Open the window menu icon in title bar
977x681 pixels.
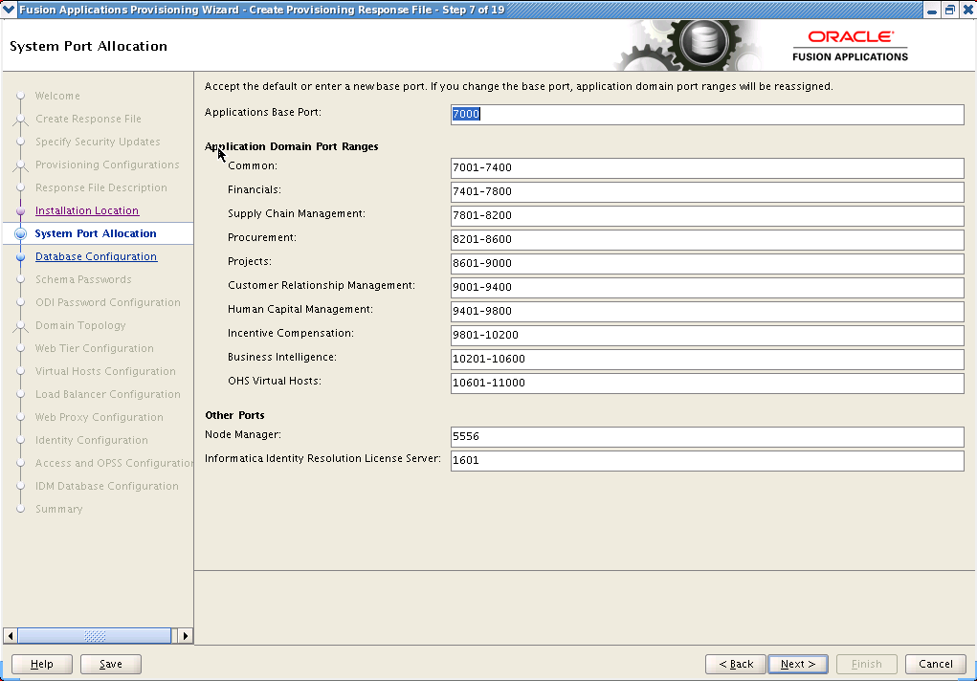(x=9, y=10)
